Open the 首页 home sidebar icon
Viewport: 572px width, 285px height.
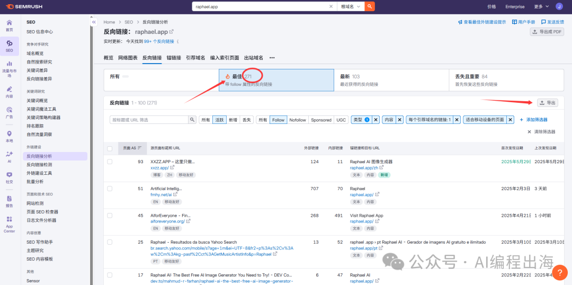[x=9, y=25]
